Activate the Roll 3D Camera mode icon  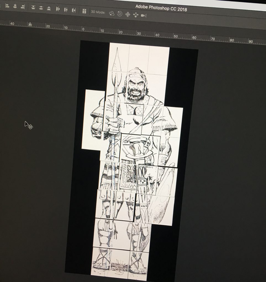(x=120, y=14)
